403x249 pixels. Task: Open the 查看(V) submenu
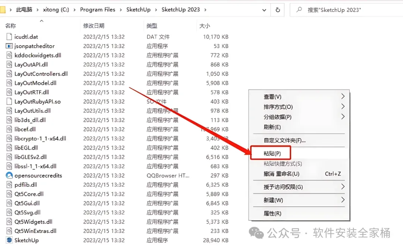coord(299,97)
